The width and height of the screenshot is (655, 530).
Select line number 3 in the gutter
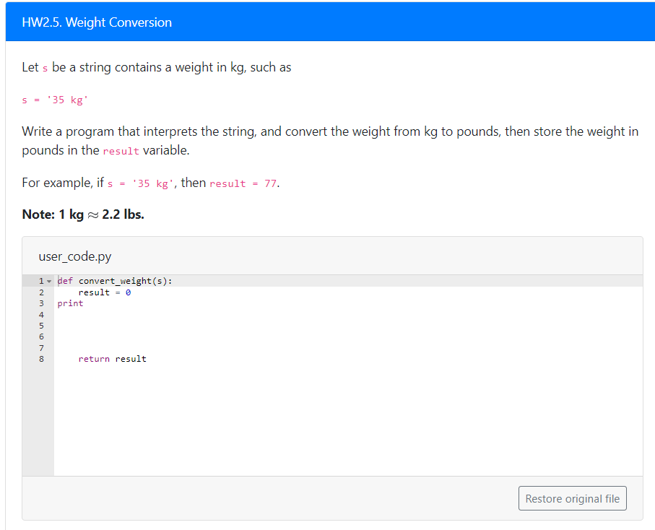click(x=41, y=303)
